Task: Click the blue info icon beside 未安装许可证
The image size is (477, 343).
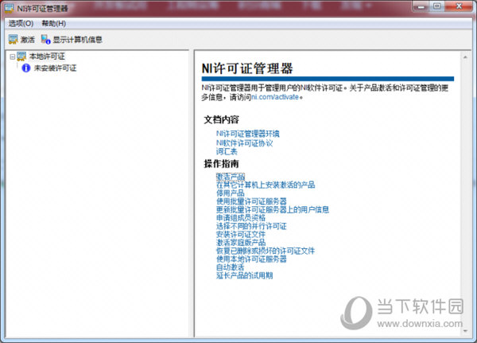Action: click(x=26, y=68)
